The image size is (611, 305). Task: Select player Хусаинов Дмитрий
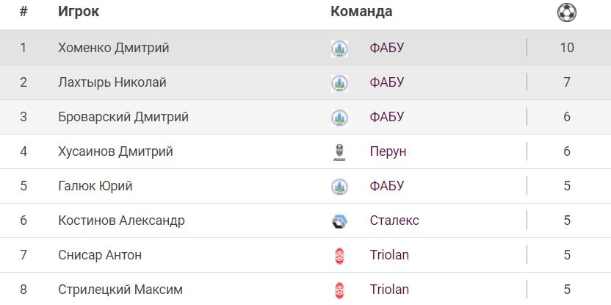tap(115, 152)
